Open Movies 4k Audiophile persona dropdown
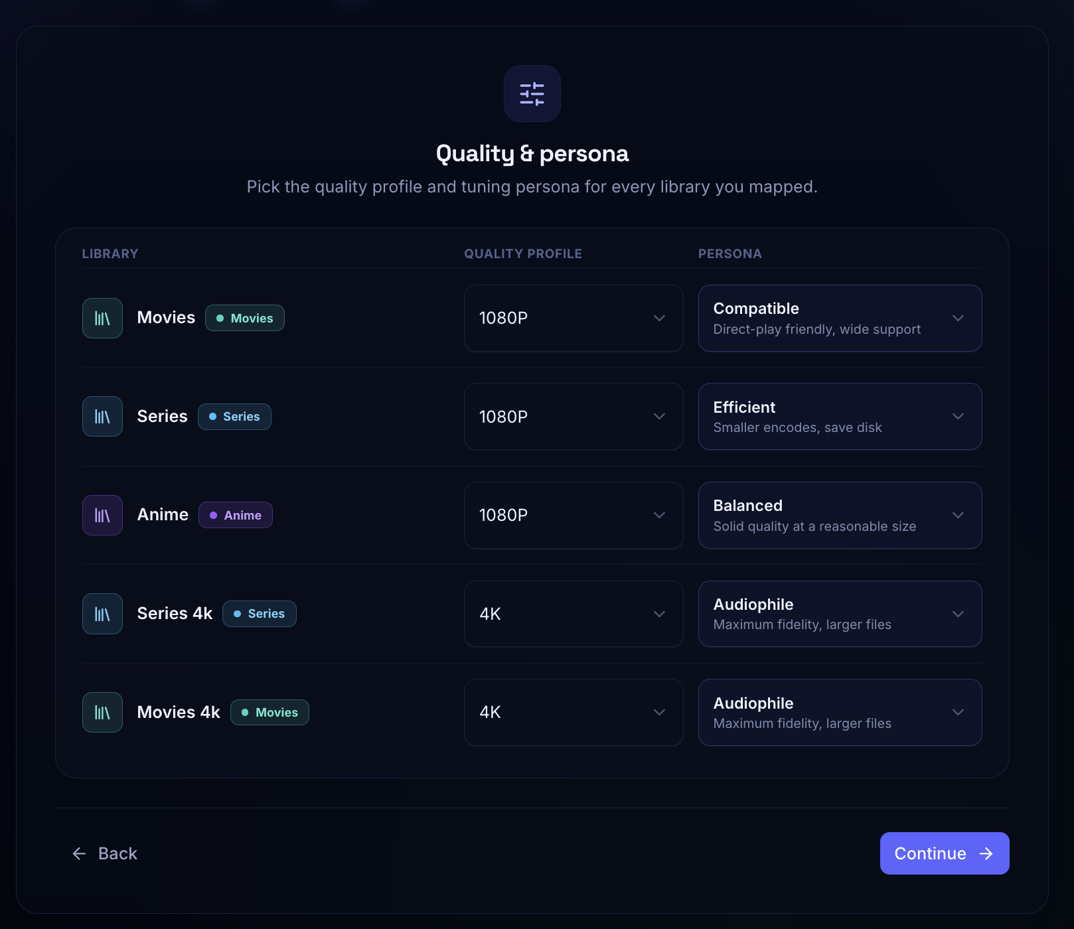1074x929 pixels. point(840,712)
